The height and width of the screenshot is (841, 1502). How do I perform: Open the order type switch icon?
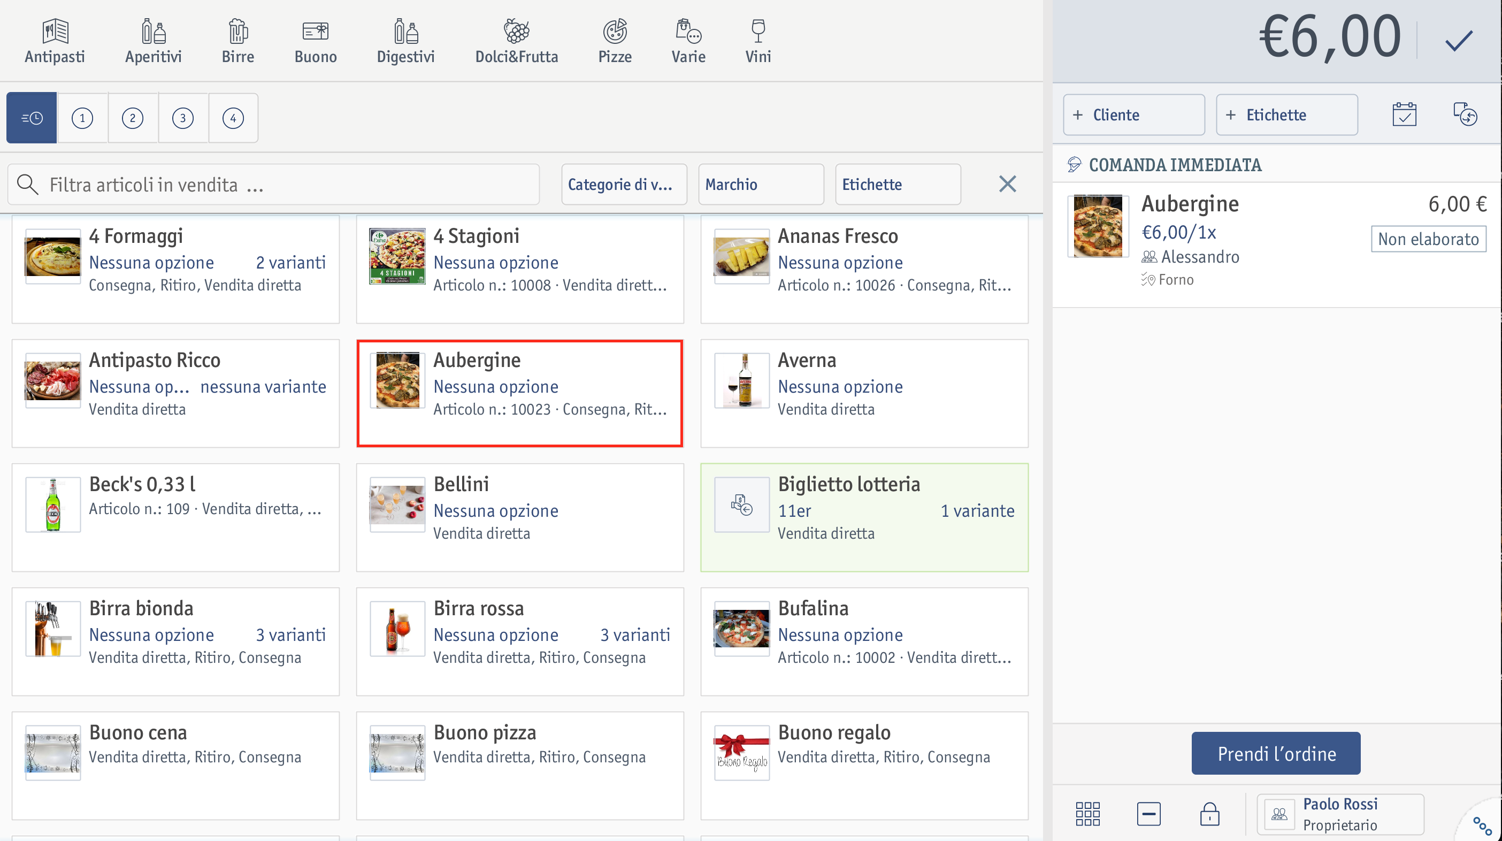[1465, 114]
